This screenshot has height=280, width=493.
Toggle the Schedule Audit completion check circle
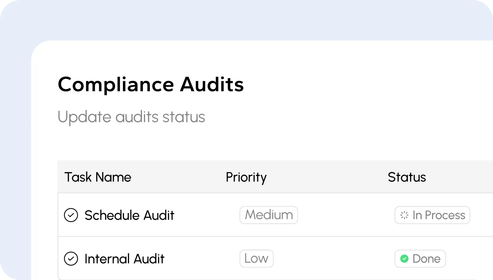coord(71,215)
